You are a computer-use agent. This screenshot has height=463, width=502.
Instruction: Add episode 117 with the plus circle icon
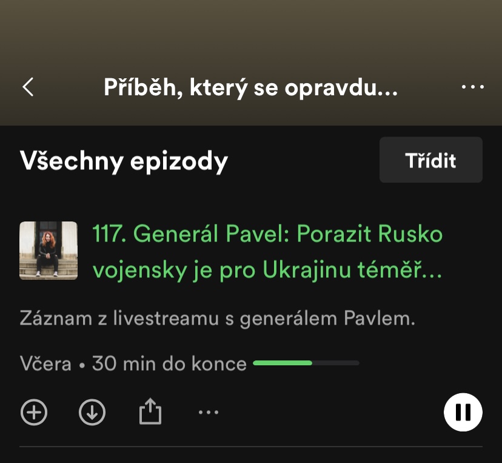click(34, 412)
